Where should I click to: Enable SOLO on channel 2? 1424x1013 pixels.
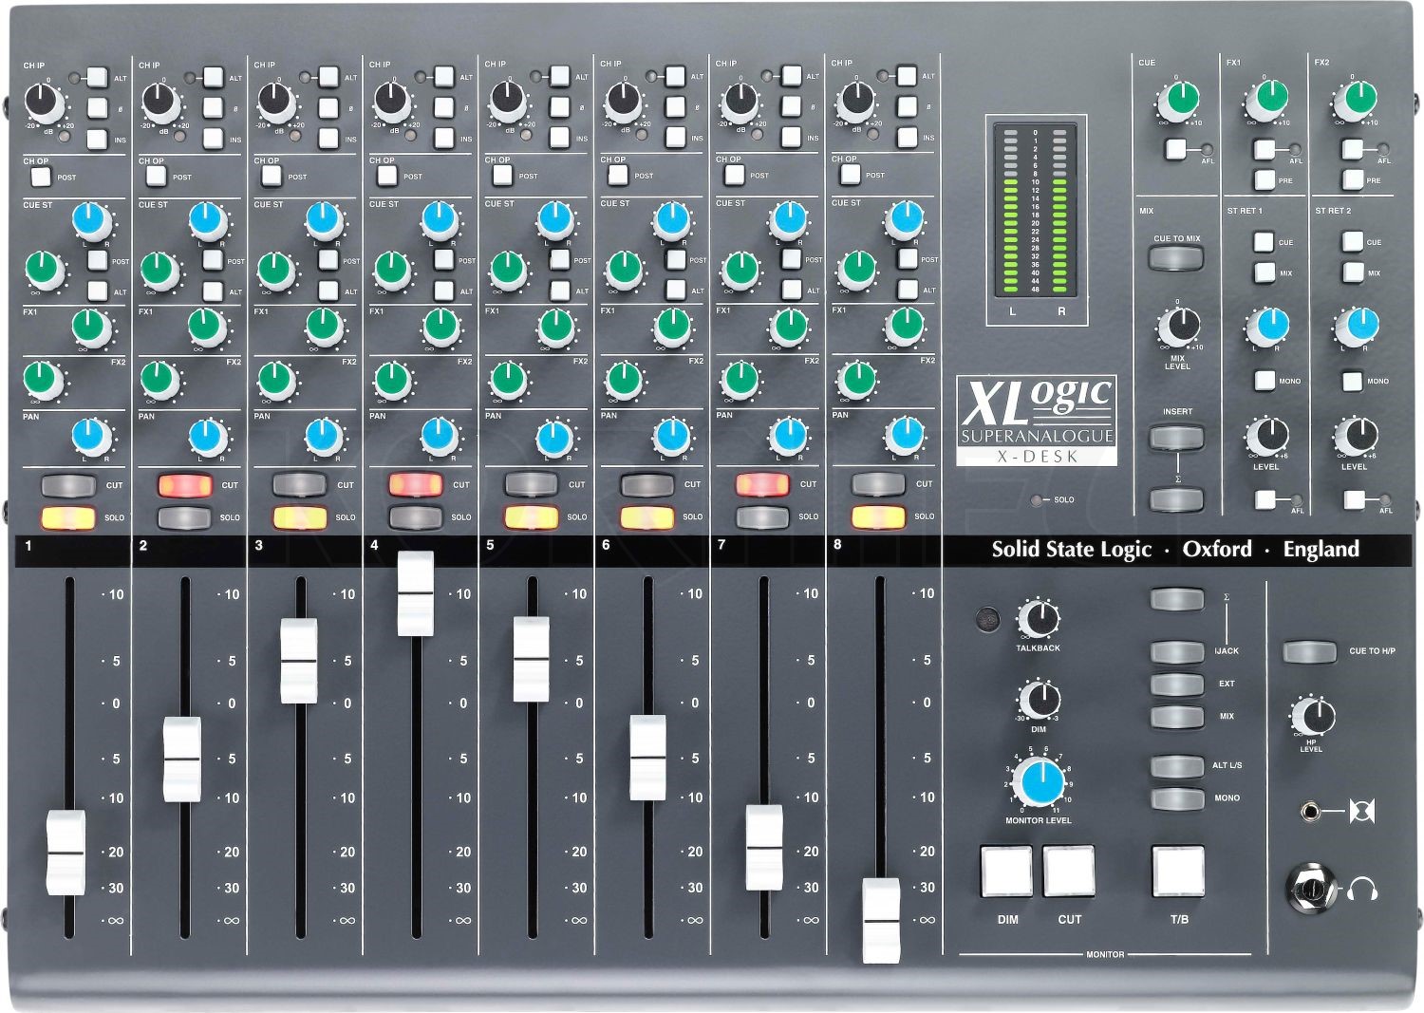(185, 517)
